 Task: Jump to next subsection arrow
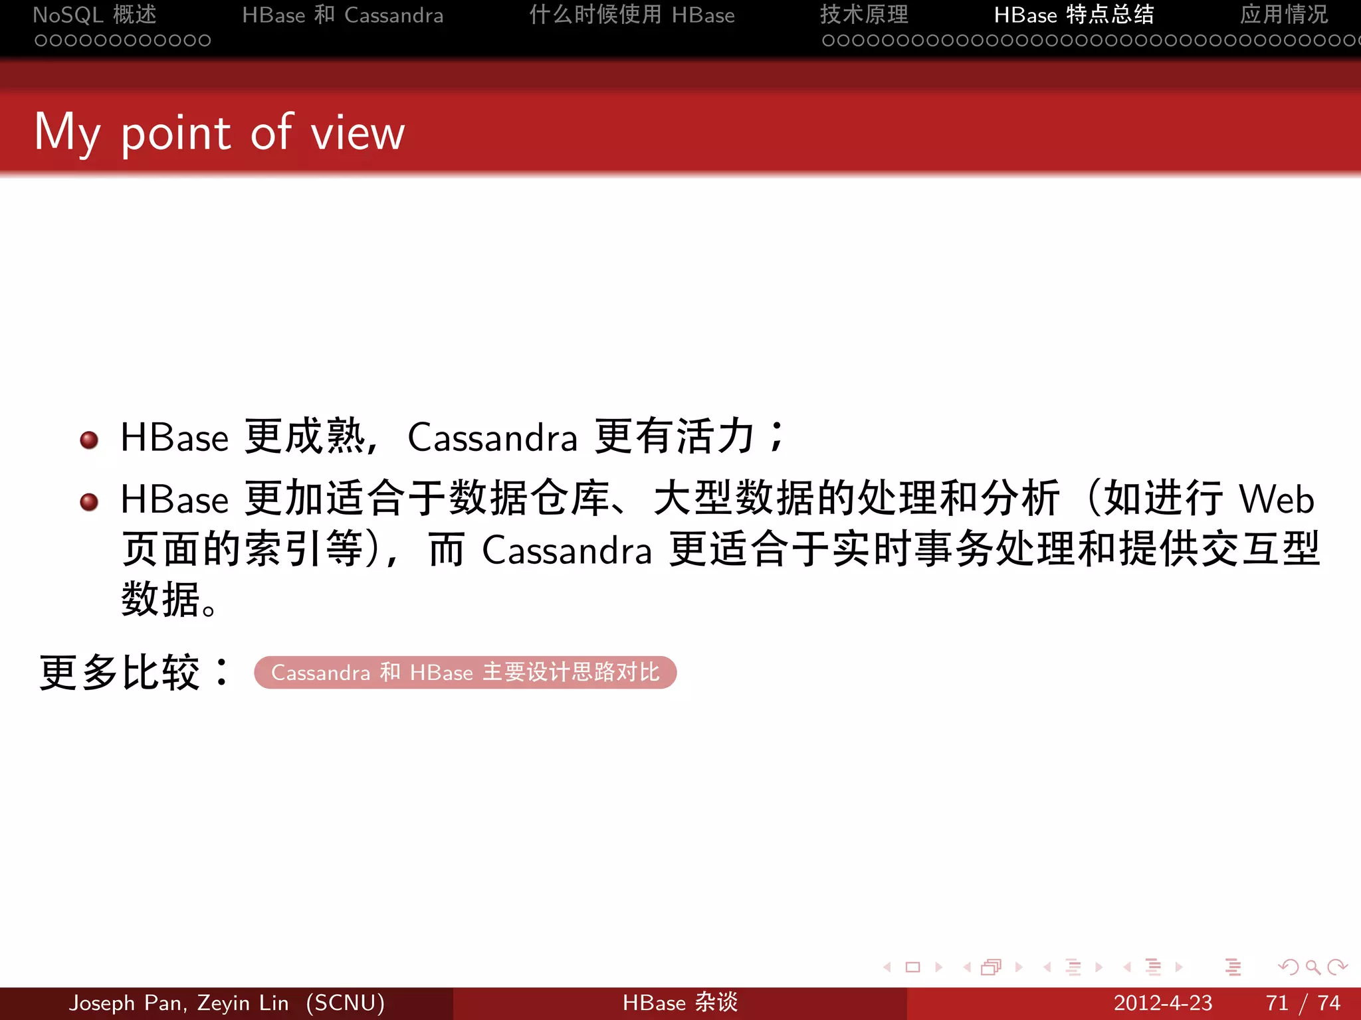coord(1099,967)
